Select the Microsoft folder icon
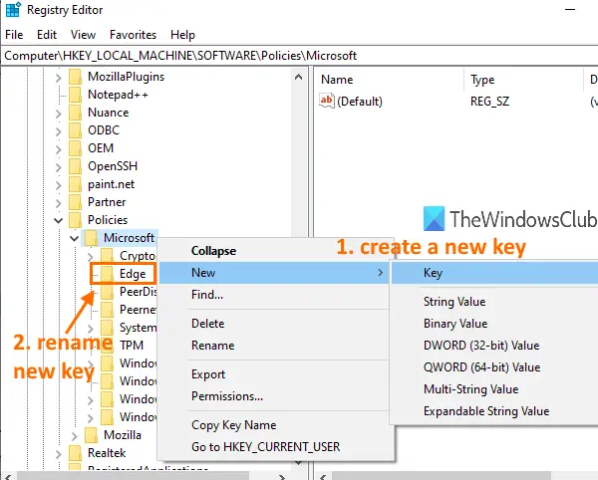Screen dimensions: 598x480 click(91, 238)
